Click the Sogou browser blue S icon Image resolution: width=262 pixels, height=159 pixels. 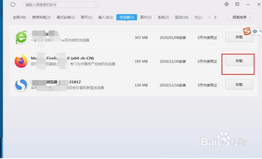click(x=21, y=85)
